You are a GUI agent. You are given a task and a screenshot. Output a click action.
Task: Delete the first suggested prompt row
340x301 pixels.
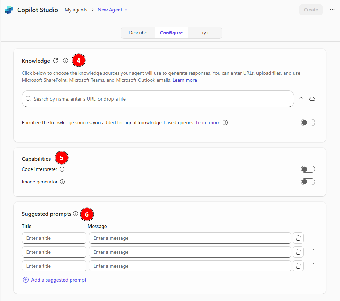[298, 238]
